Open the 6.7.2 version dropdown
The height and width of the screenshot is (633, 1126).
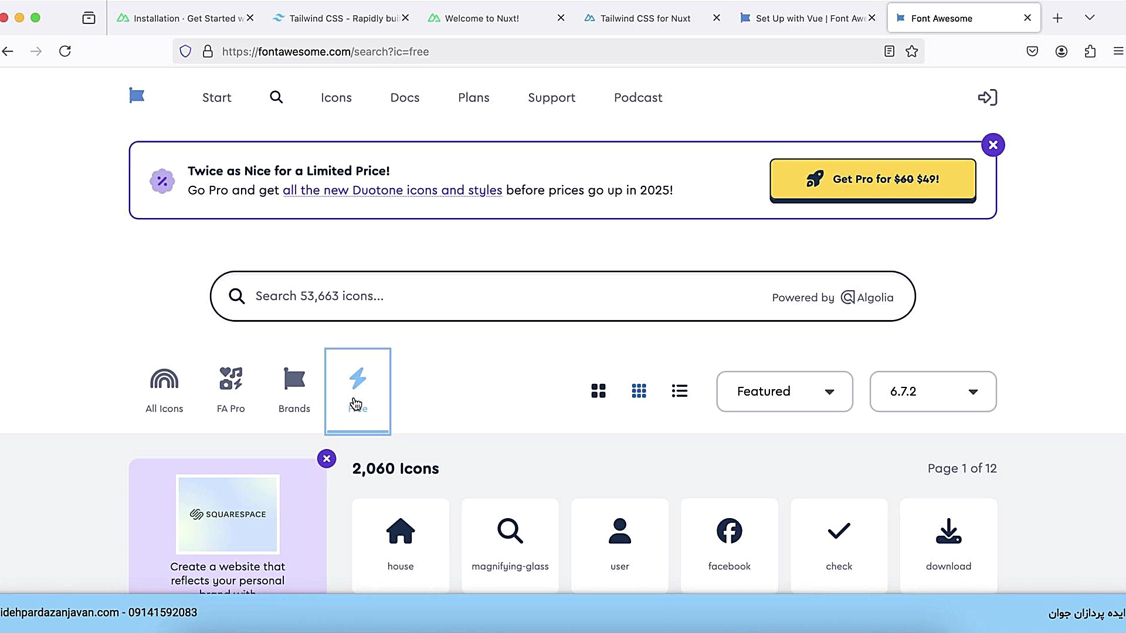[x=933, y=392]
